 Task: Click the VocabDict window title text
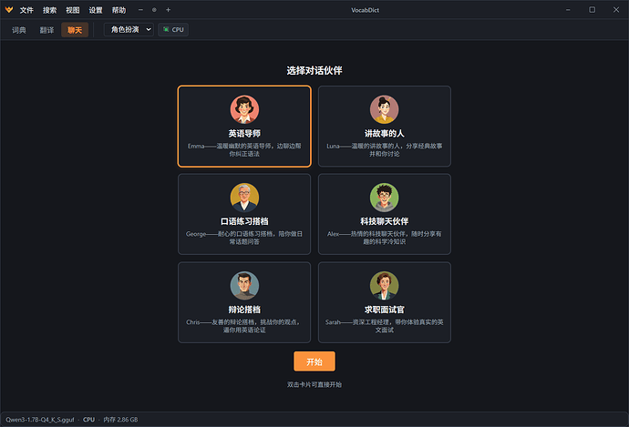pyautogui.click(x=365, y=10)
